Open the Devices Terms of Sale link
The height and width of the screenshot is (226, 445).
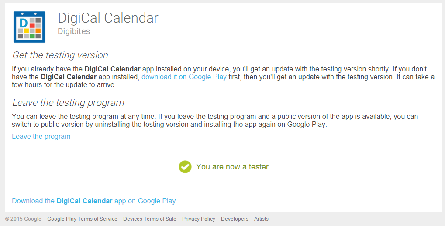click(150, 219)
